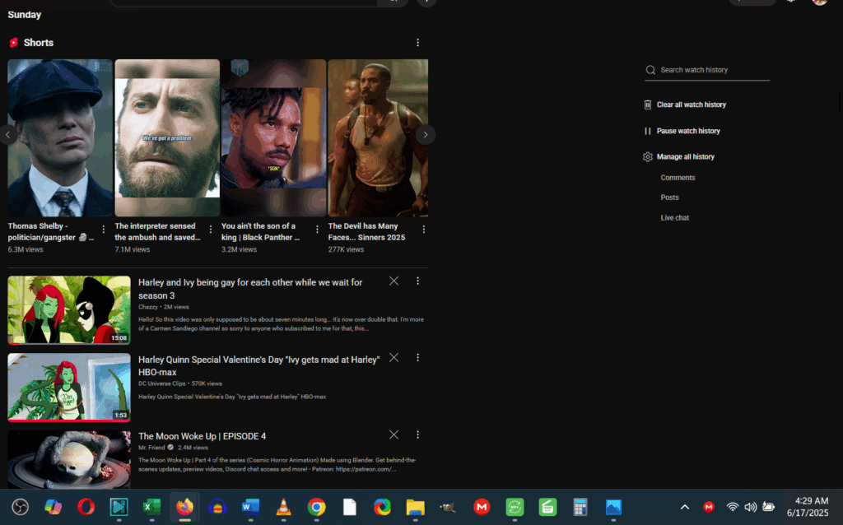
Task: Remove Harley Quinn Valentine's Day video from history
Action: [x=394, y=358]
